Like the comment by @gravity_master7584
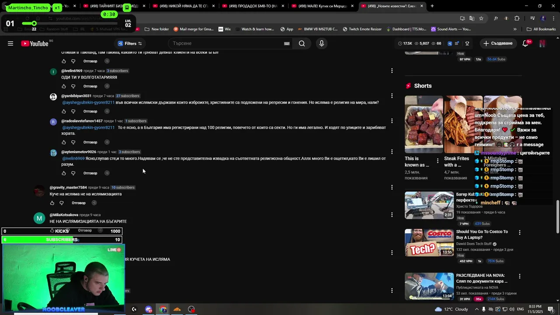560x315 pixels. tap(52, 203)
